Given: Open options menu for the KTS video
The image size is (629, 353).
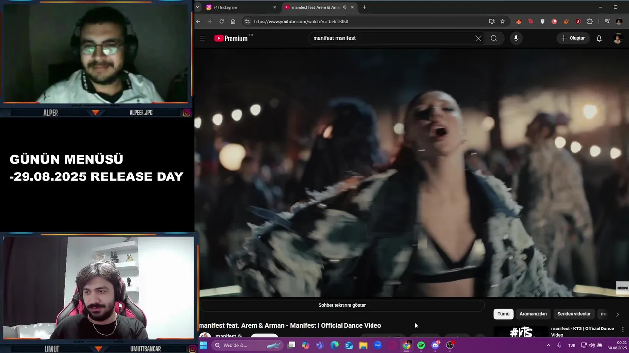Looking at the screenshot, I should coord(623,329).
